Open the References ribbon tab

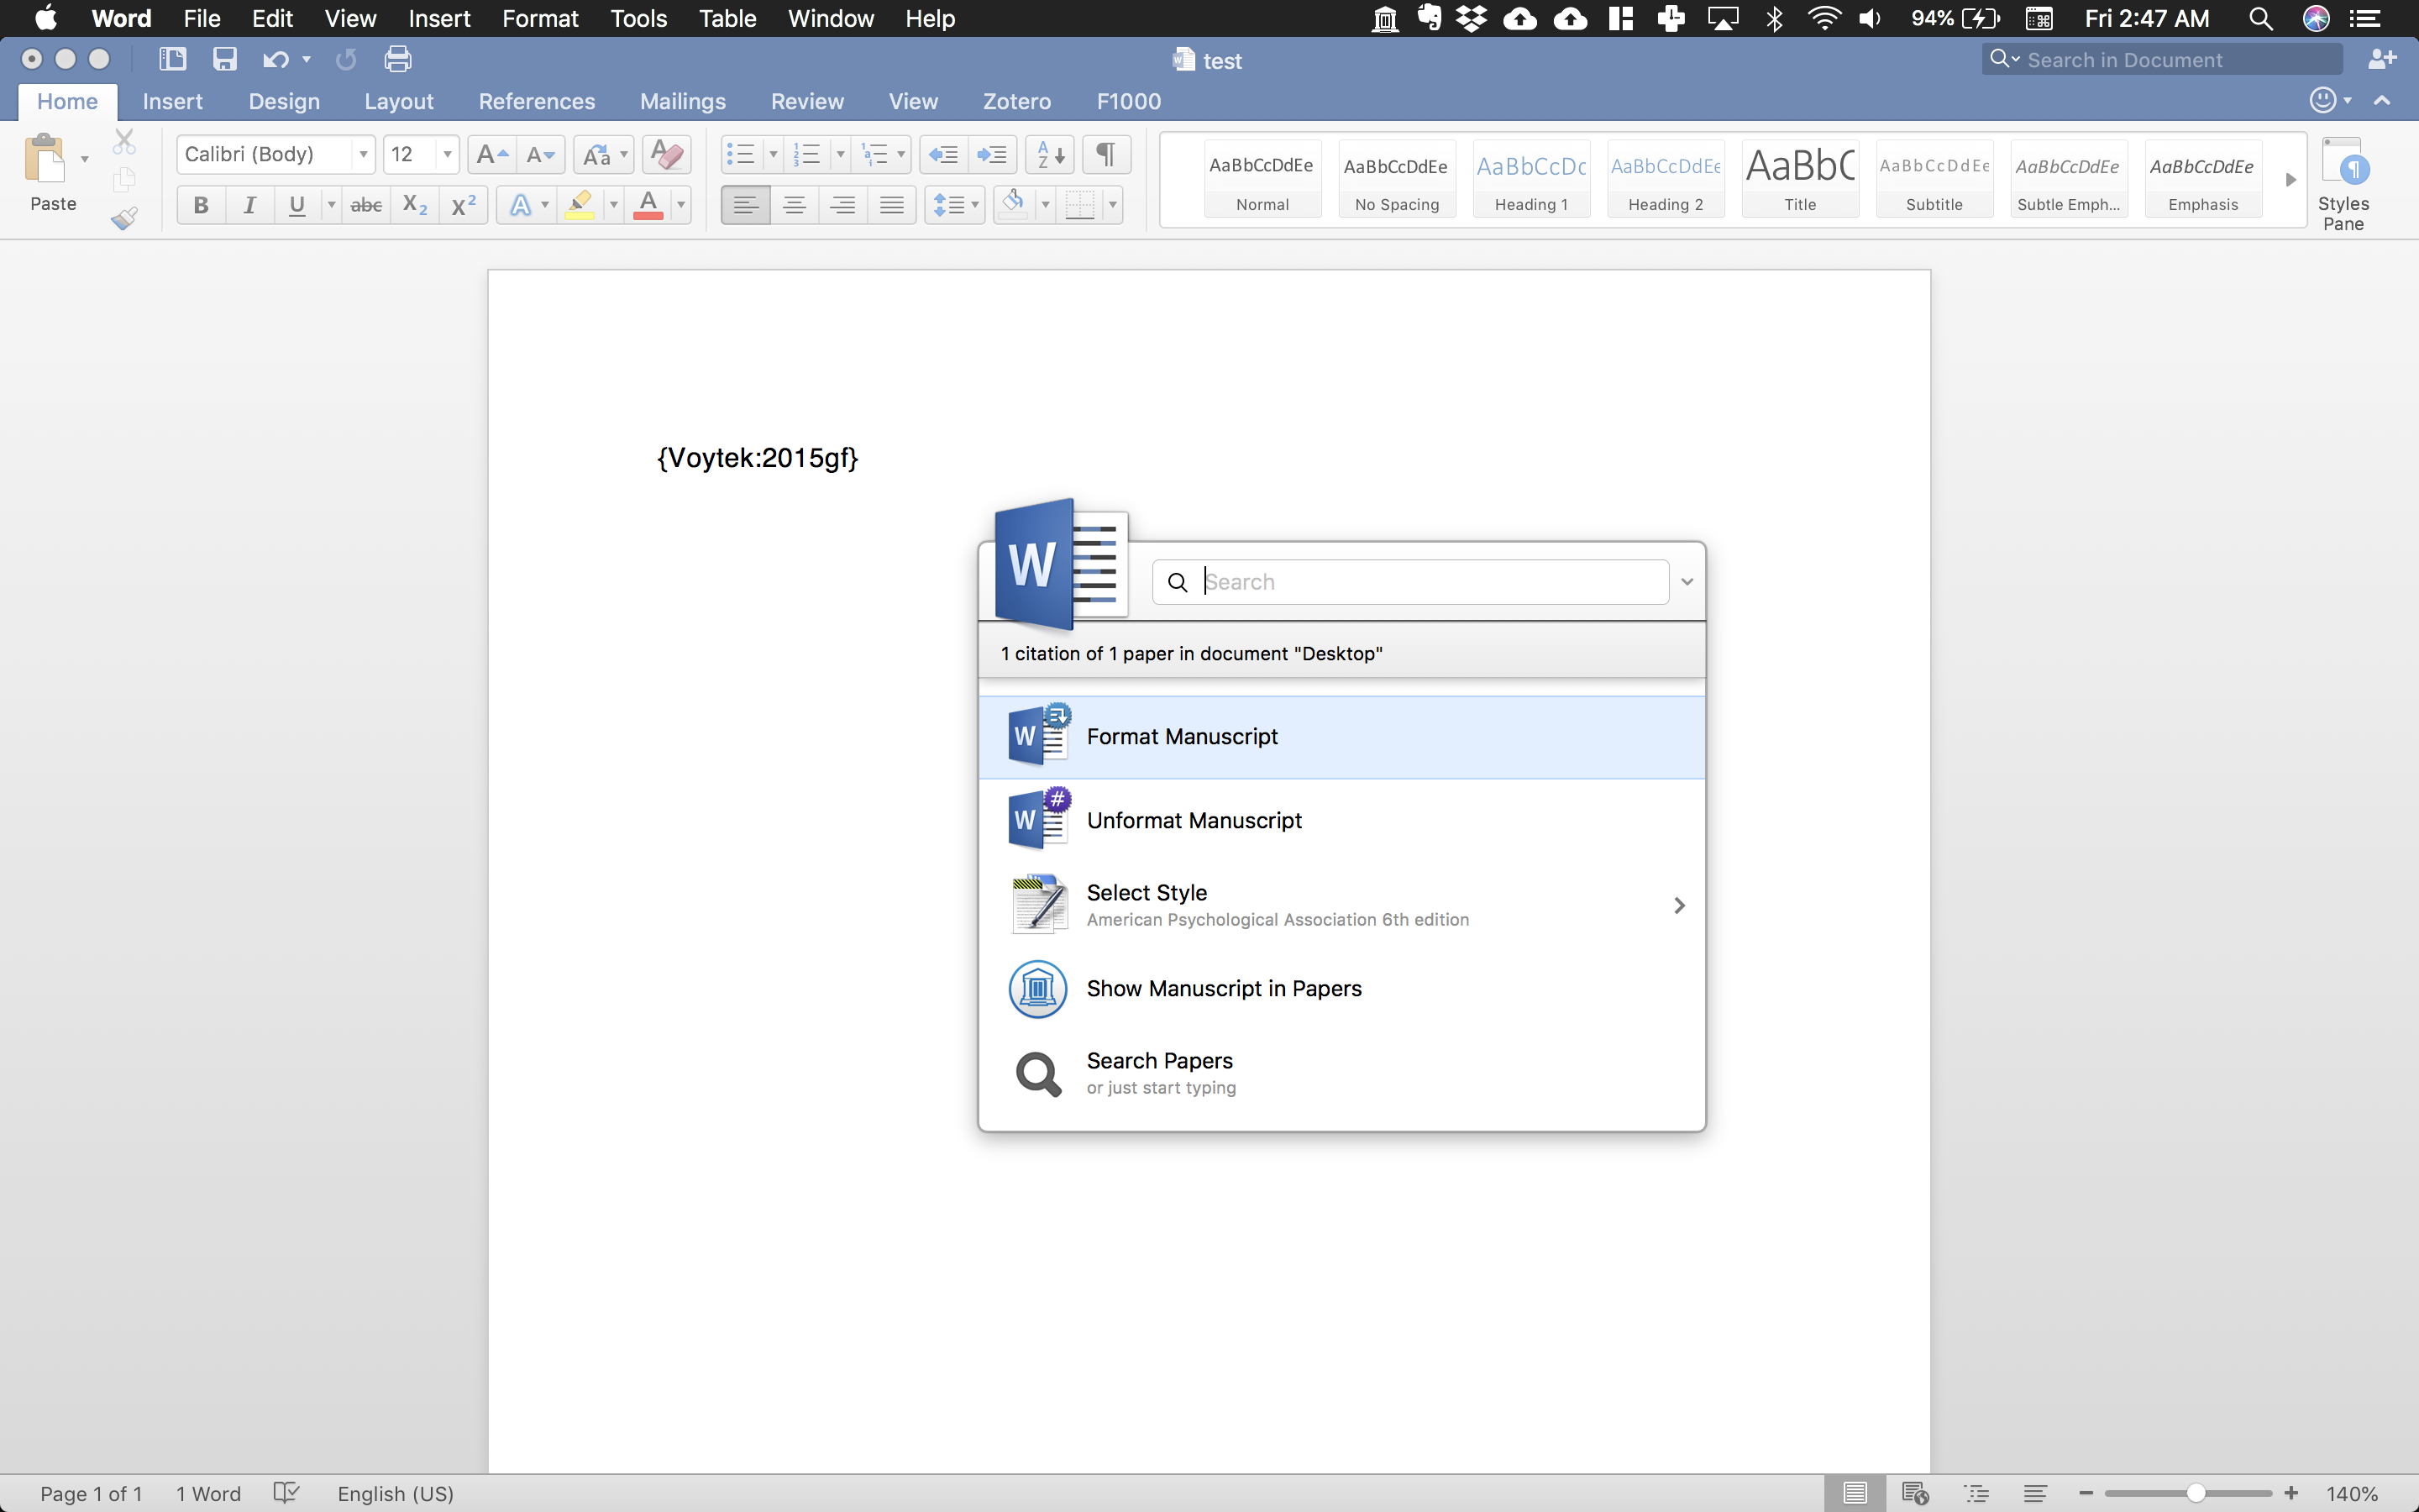pyautogui.click(x=537, y=101)
